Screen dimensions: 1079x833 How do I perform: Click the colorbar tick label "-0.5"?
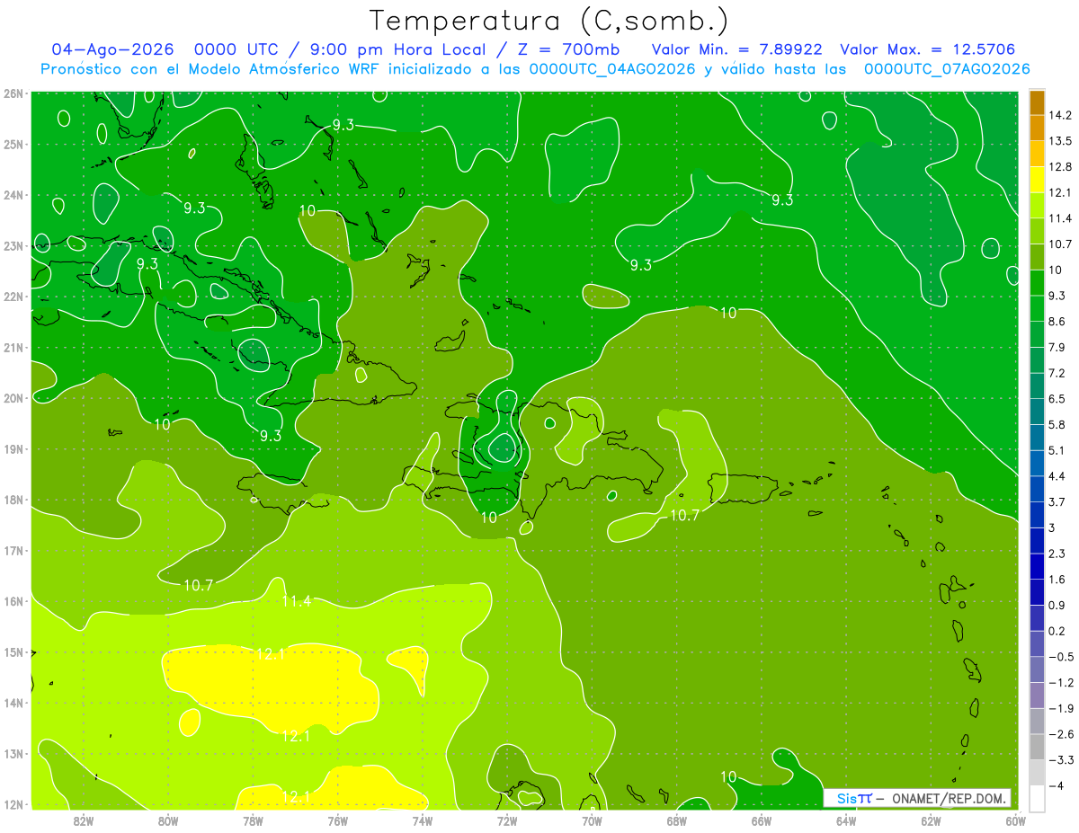coord(1060,657)
